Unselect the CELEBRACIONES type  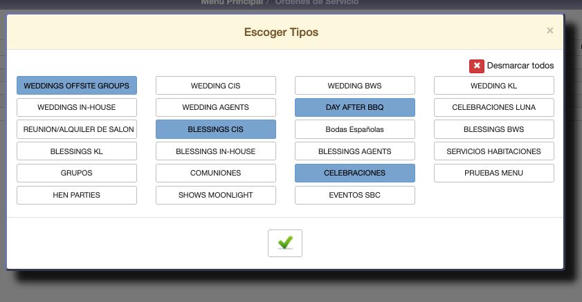pos(354,173)
